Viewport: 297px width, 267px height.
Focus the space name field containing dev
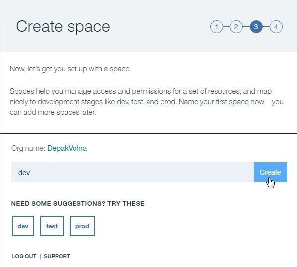click(133, 172)
